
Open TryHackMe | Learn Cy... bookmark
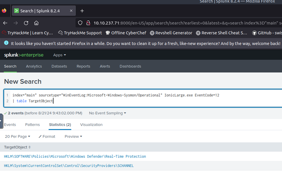click(28, 33)
